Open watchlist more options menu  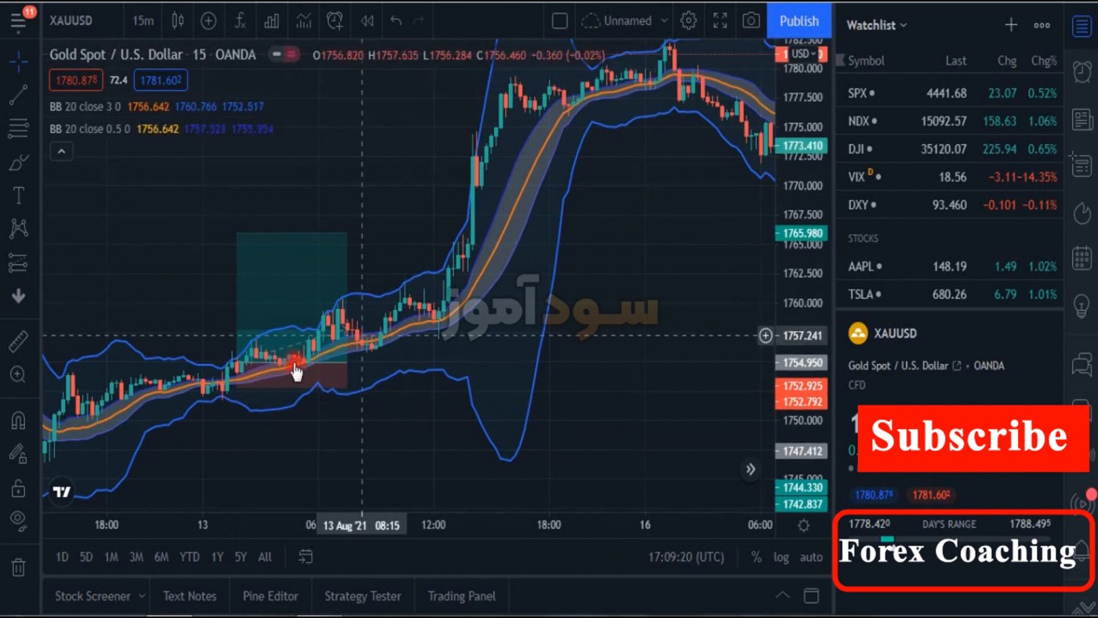click(1042, 25)
